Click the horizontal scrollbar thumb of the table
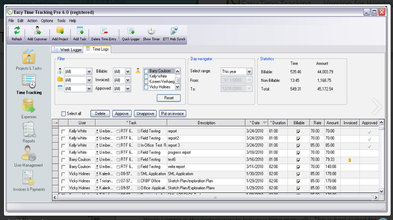Image resolution: width=393 pixels, height=220 pixels. click(x=215, y=198)
